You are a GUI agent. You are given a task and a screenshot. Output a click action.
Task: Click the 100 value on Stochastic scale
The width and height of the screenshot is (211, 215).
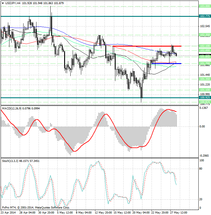coord(202,160)
